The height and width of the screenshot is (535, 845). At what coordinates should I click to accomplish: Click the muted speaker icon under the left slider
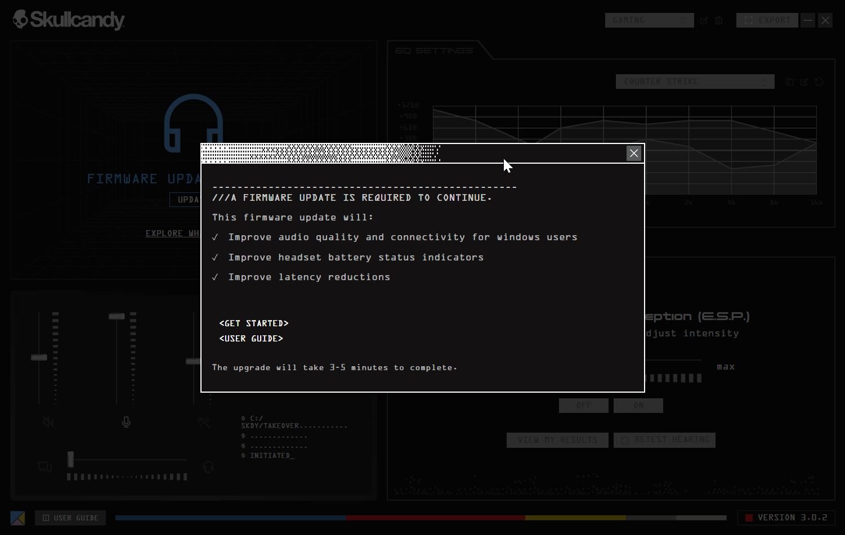(48, 422)
